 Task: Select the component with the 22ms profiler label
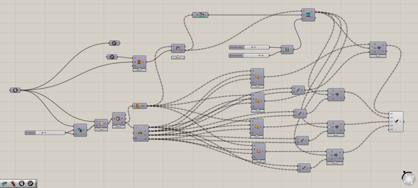click(119, 119)
